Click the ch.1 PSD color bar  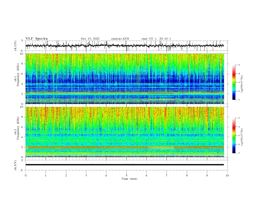click(x=234, y=82)
